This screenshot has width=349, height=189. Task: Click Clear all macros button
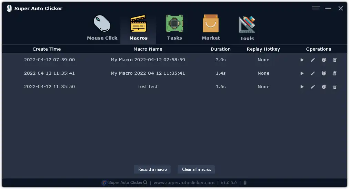point(197,169)
